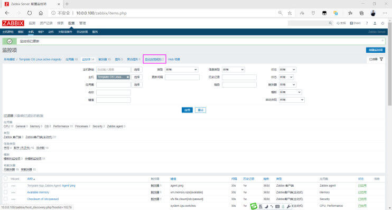Sort the table by 键值 column header
This screenshot has width=392, height=210.
point(173,179)
